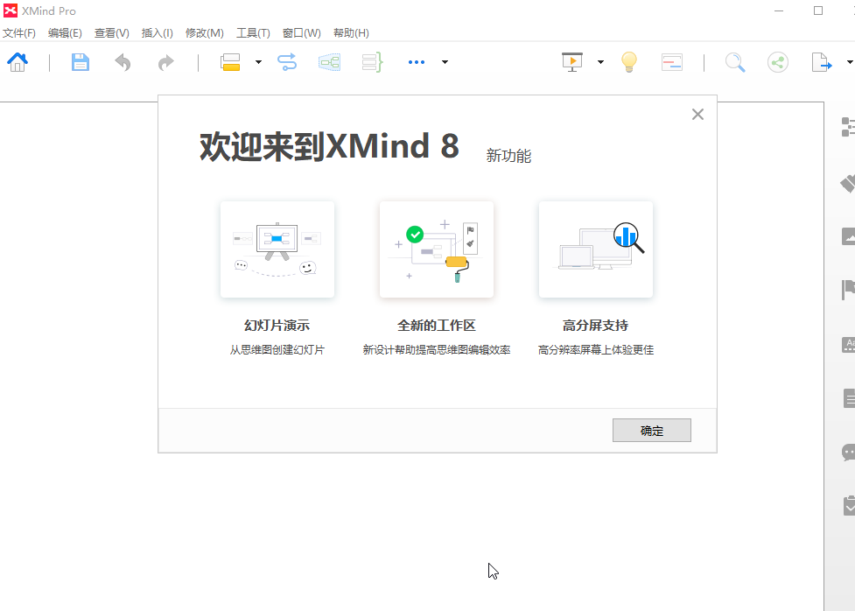Open the 插入(I) menu
The image size is (855, 611).
pyautogui.click(x=158, y=33)
